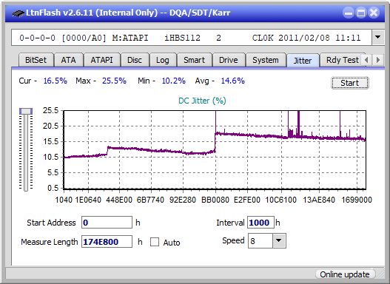Open the ATAPI tab

101,60
